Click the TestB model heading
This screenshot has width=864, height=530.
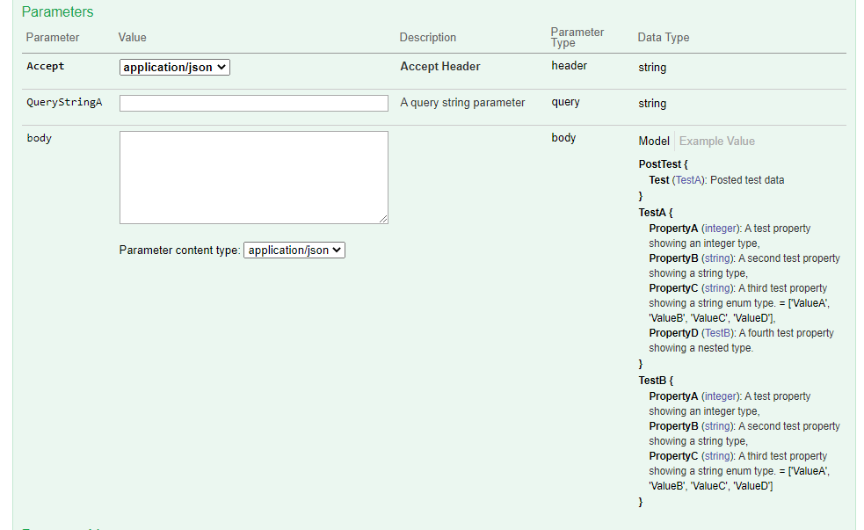pyautogui.click(x=652, y=381)
